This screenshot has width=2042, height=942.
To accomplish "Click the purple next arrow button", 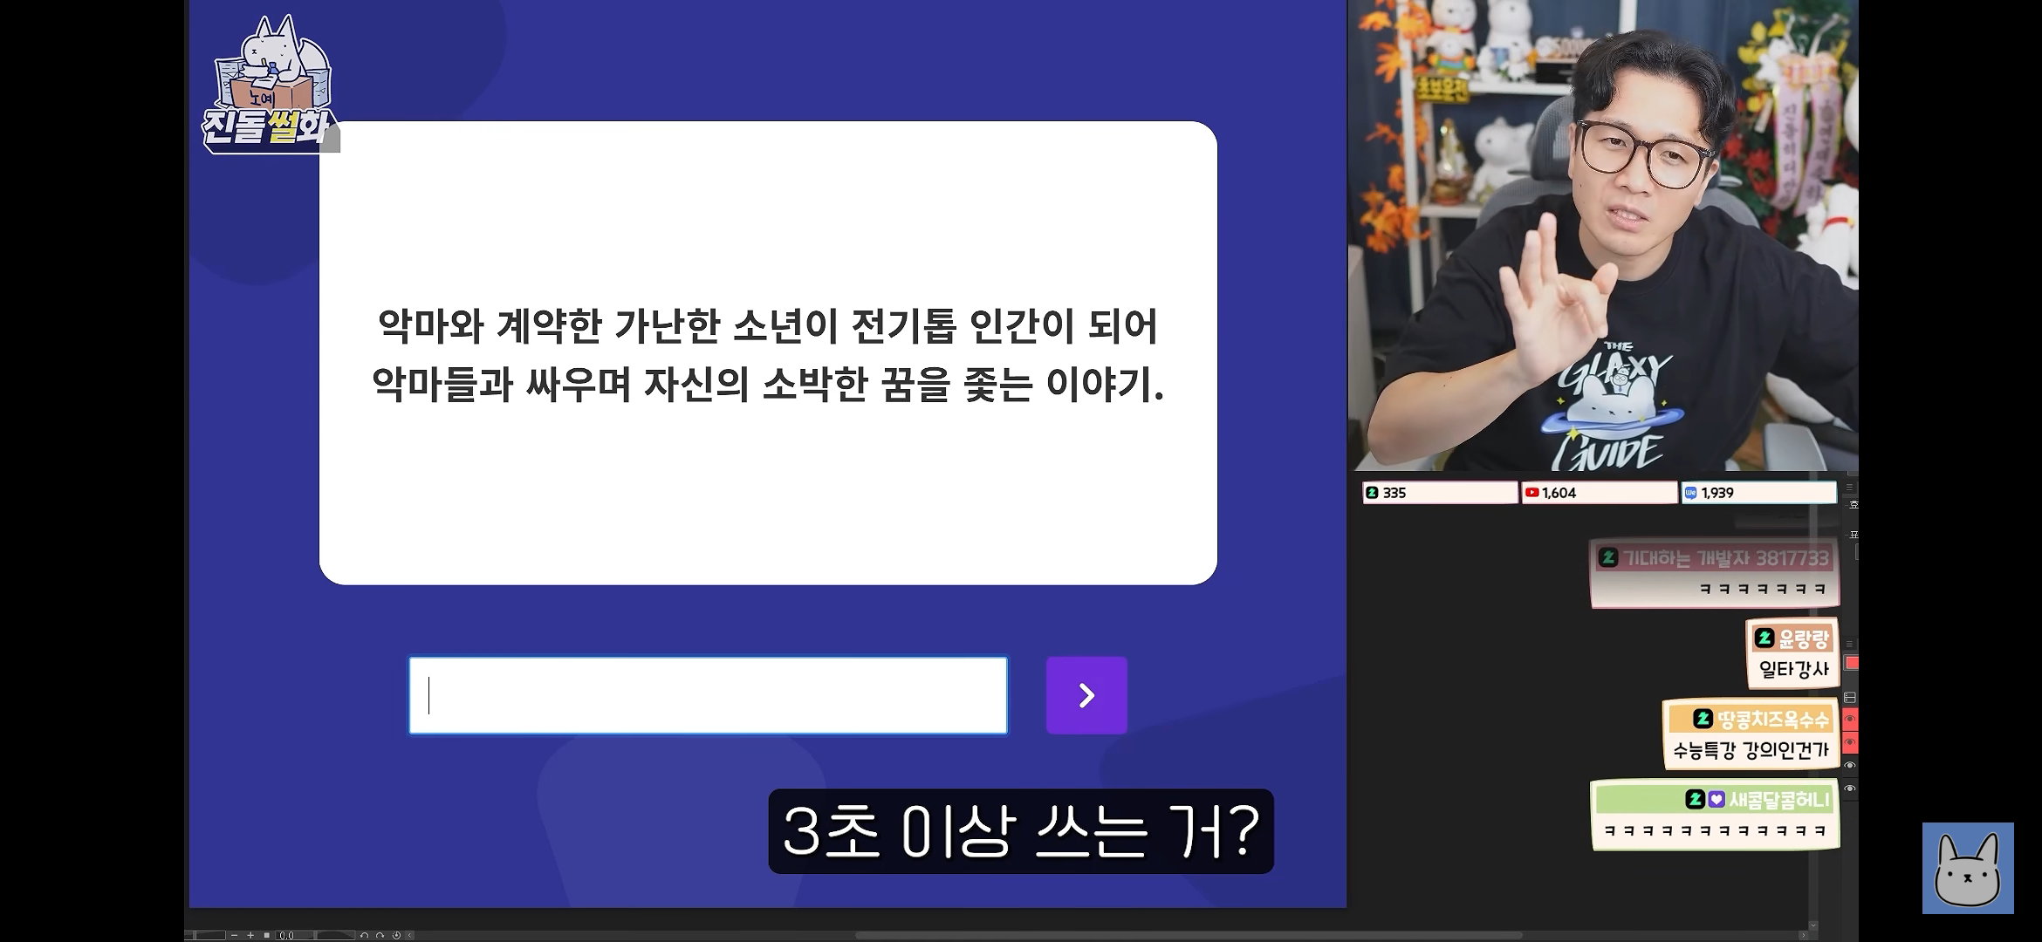I will 1086,695.
